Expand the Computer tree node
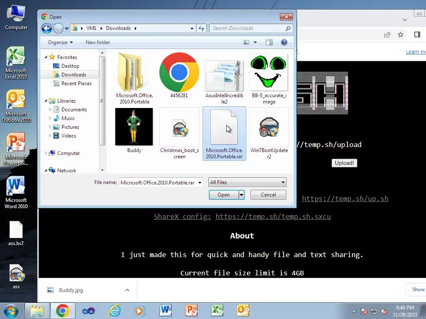 (46, 153)
